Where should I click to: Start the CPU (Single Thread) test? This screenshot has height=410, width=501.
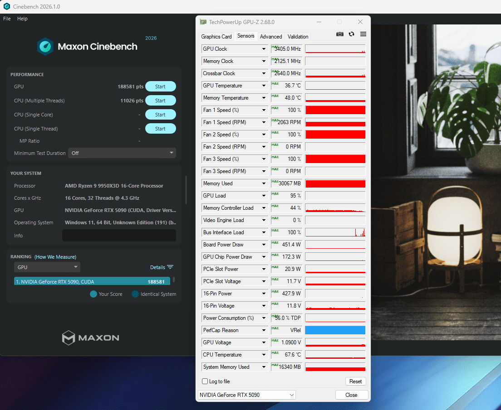click(x=160, y=129)
